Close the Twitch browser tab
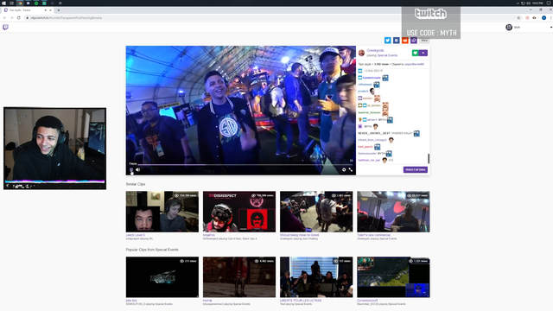The image size is (553, 311). click(x=50, y=10)
